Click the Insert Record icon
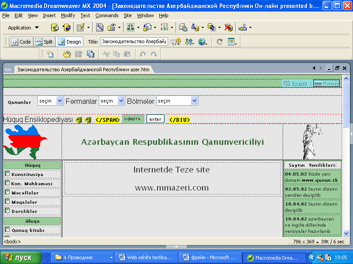Image resolution: width=353 pixels, height=264 pixels. point(195,28)
